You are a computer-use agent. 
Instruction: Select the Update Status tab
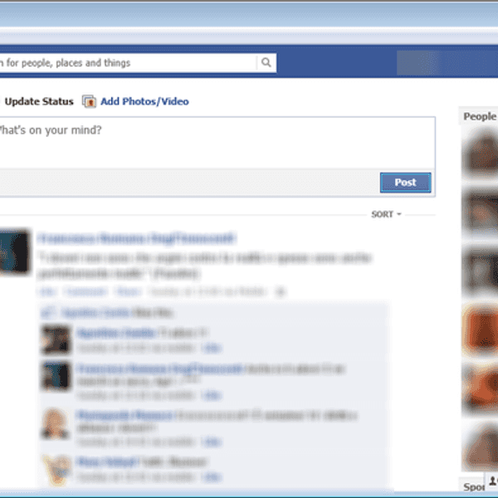[x=39, y=101]
